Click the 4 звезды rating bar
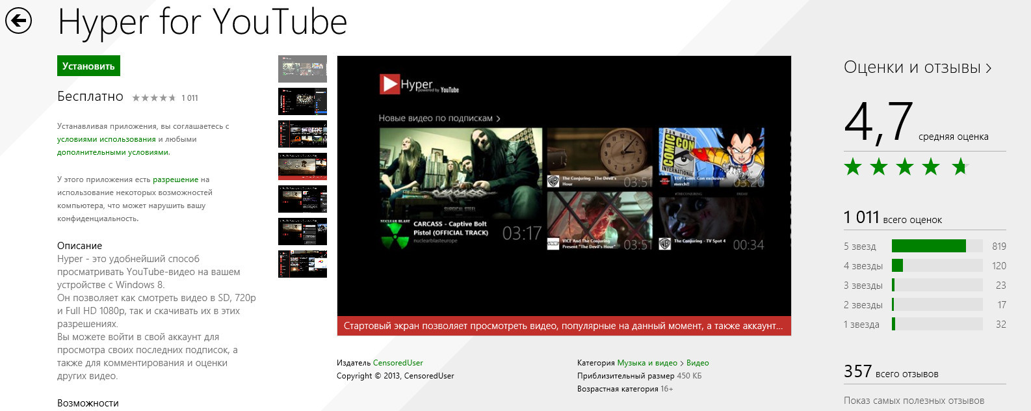Screen dimensions: 1031x411 937,266
